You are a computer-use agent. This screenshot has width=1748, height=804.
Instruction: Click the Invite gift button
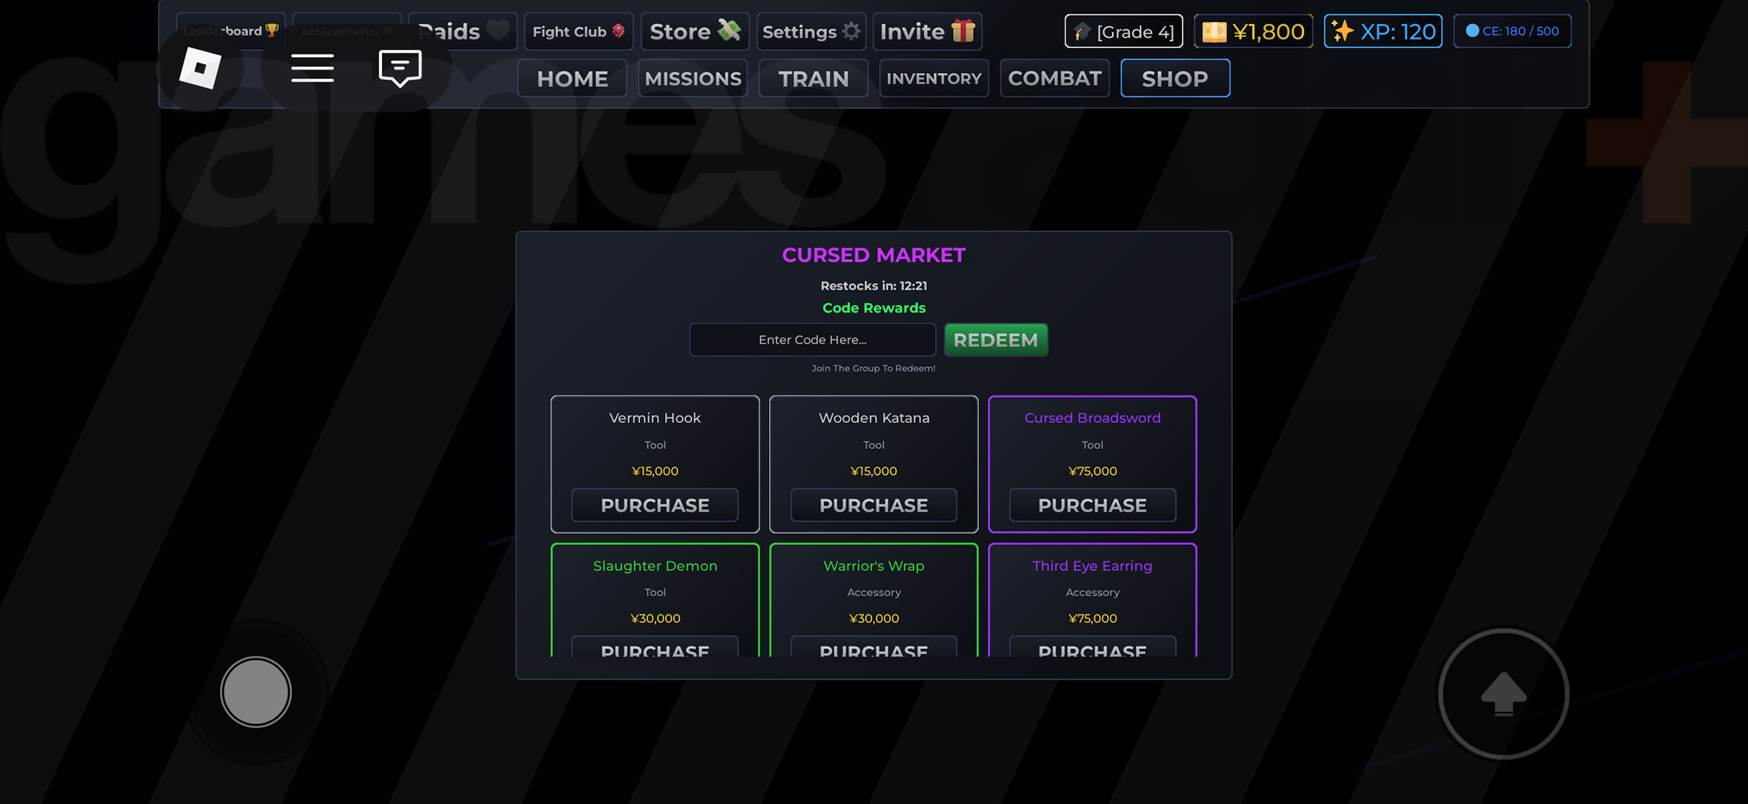click(927, 31)
